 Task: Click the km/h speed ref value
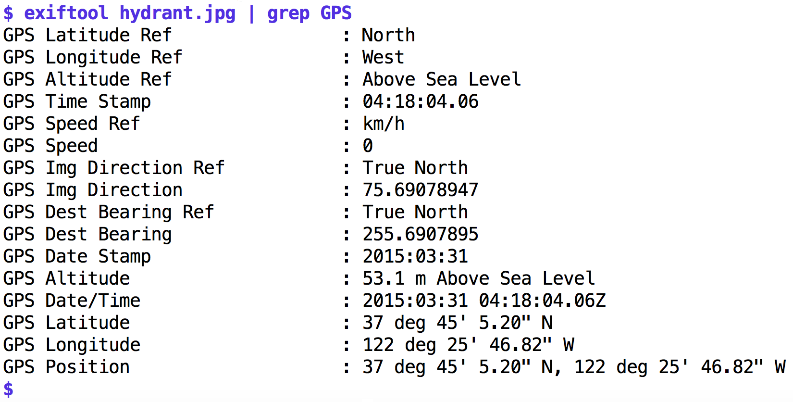384,124
